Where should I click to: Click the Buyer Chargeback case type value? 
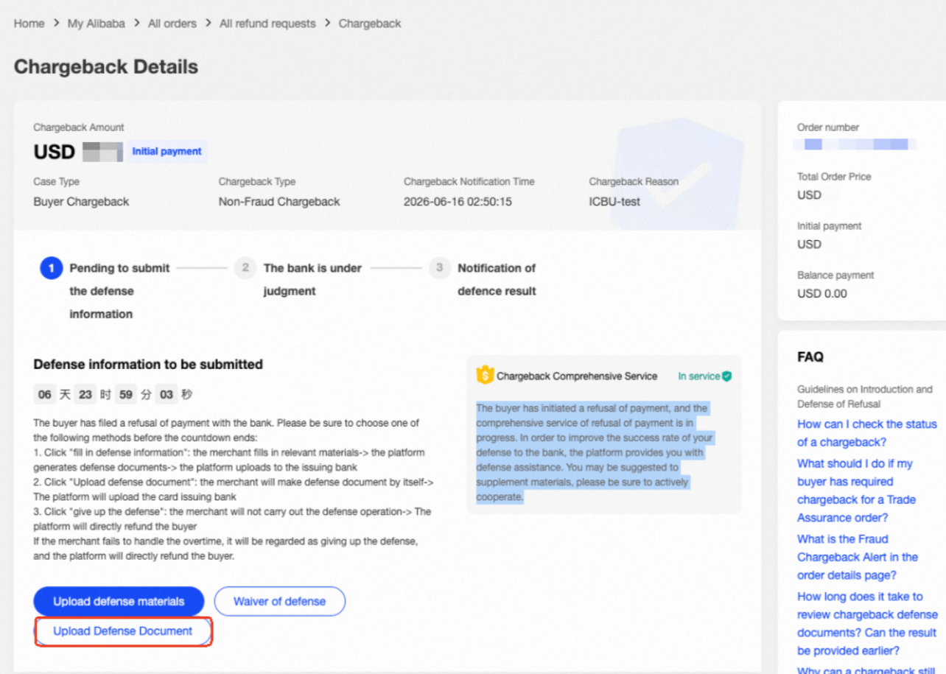tap(81, 202)
